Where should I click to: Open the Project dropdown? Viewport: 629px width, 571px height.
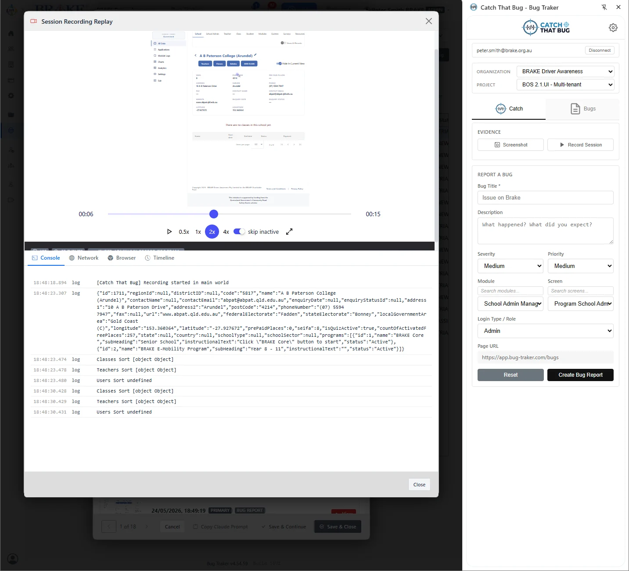pyautogui.click(x=565, y=85)
